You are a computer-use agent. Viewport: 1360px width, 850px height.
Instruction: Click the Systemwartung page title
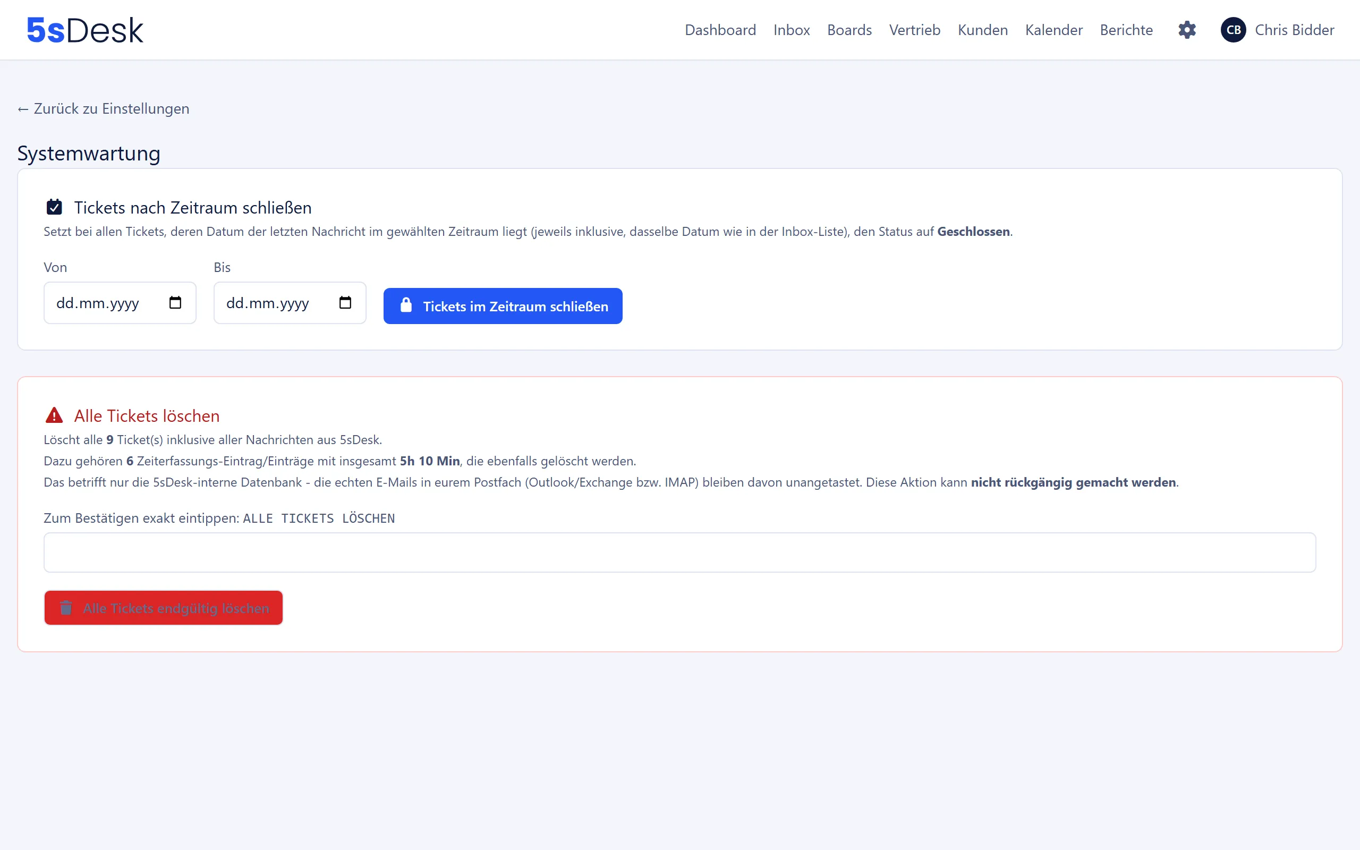pos(89,153)
